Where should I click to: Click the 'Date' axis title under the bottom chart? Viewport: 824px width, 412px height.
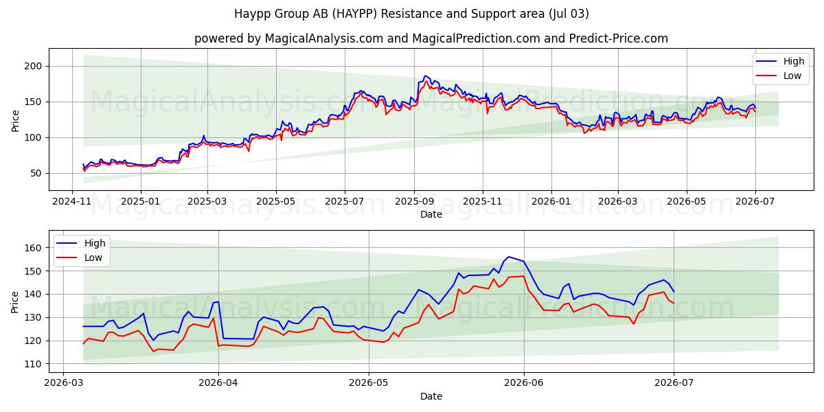(x=431, y=396)
